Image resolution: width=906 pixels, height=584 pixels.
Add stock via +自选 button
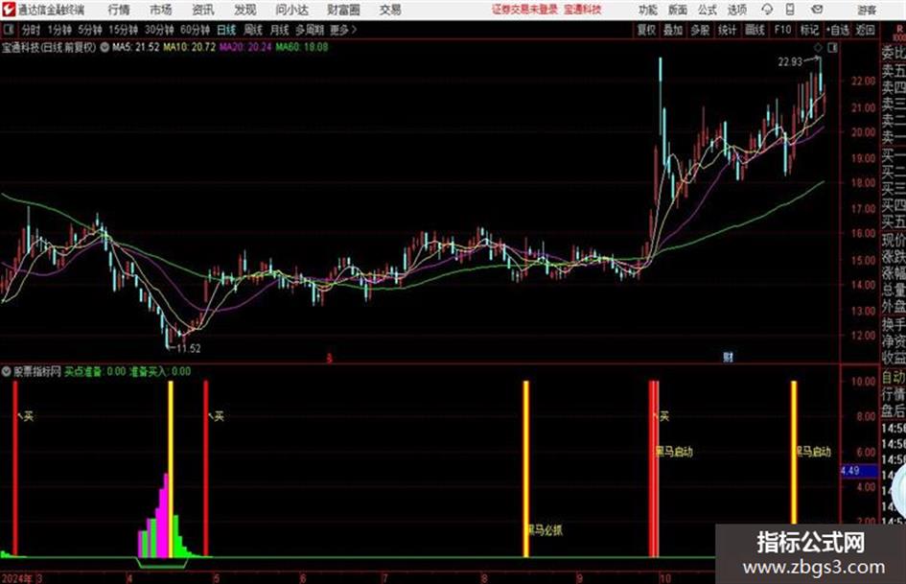[x=837, y=30]
